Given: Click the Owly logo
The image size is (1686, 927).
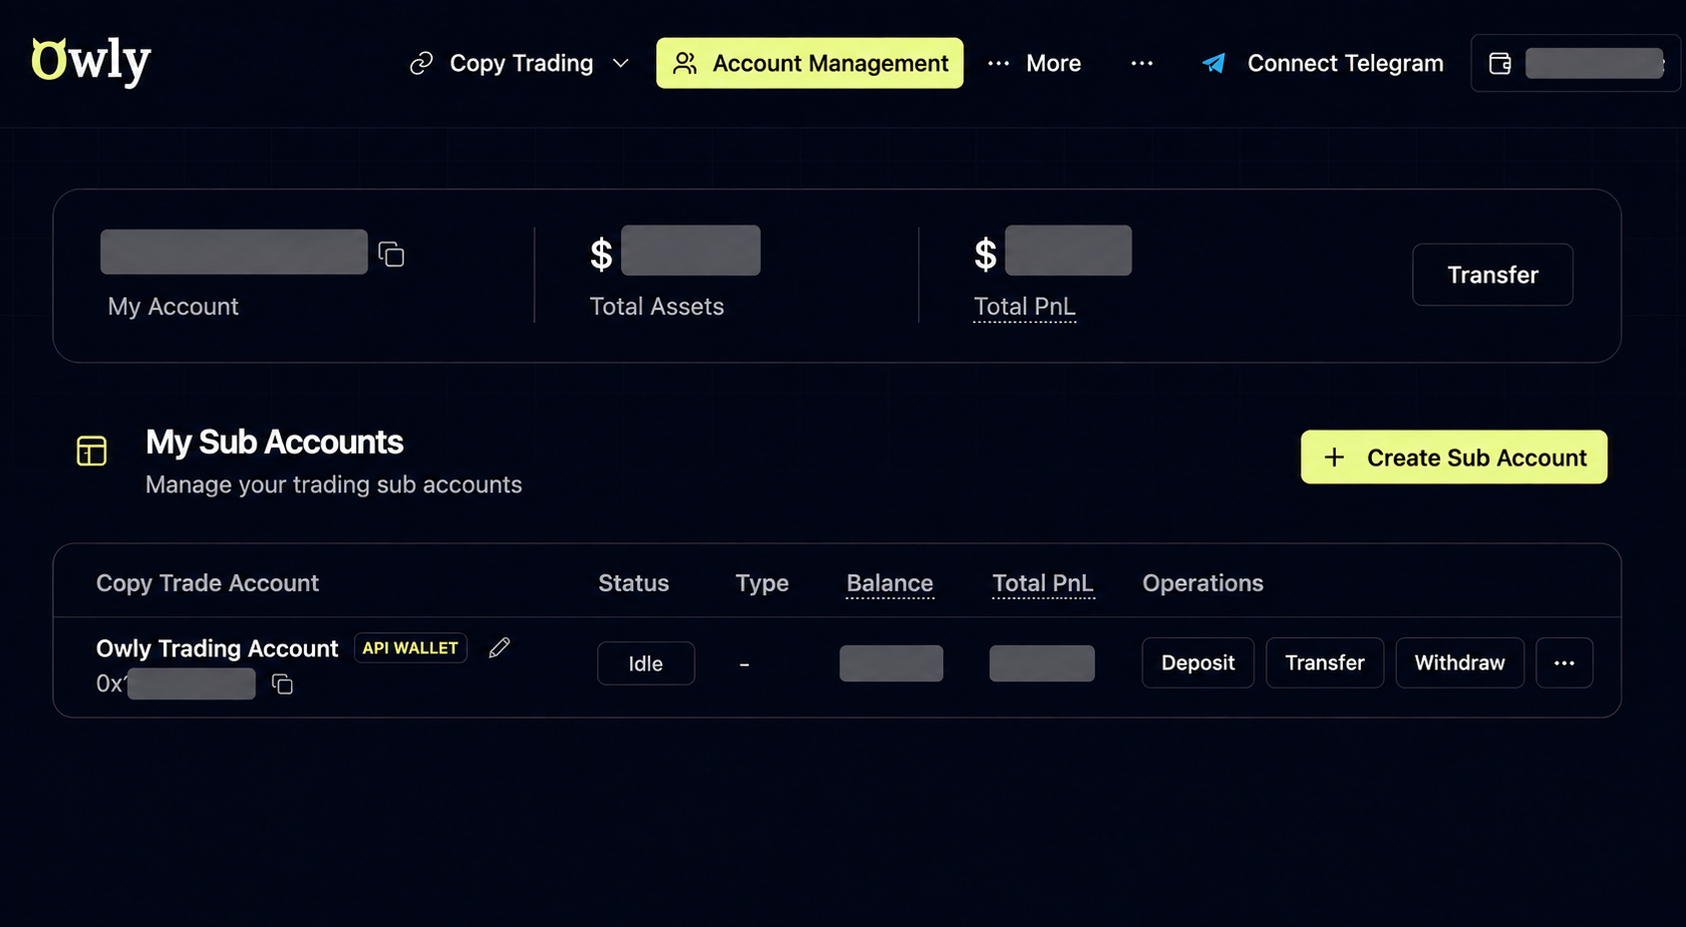Looking at the screenshot, I should [x=91, y=62].
